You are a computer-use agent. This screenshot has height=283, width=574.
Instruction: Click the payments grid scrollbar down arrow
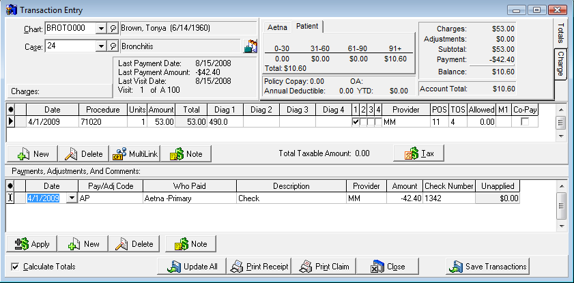pyautogui.click(x=560, y=226)
